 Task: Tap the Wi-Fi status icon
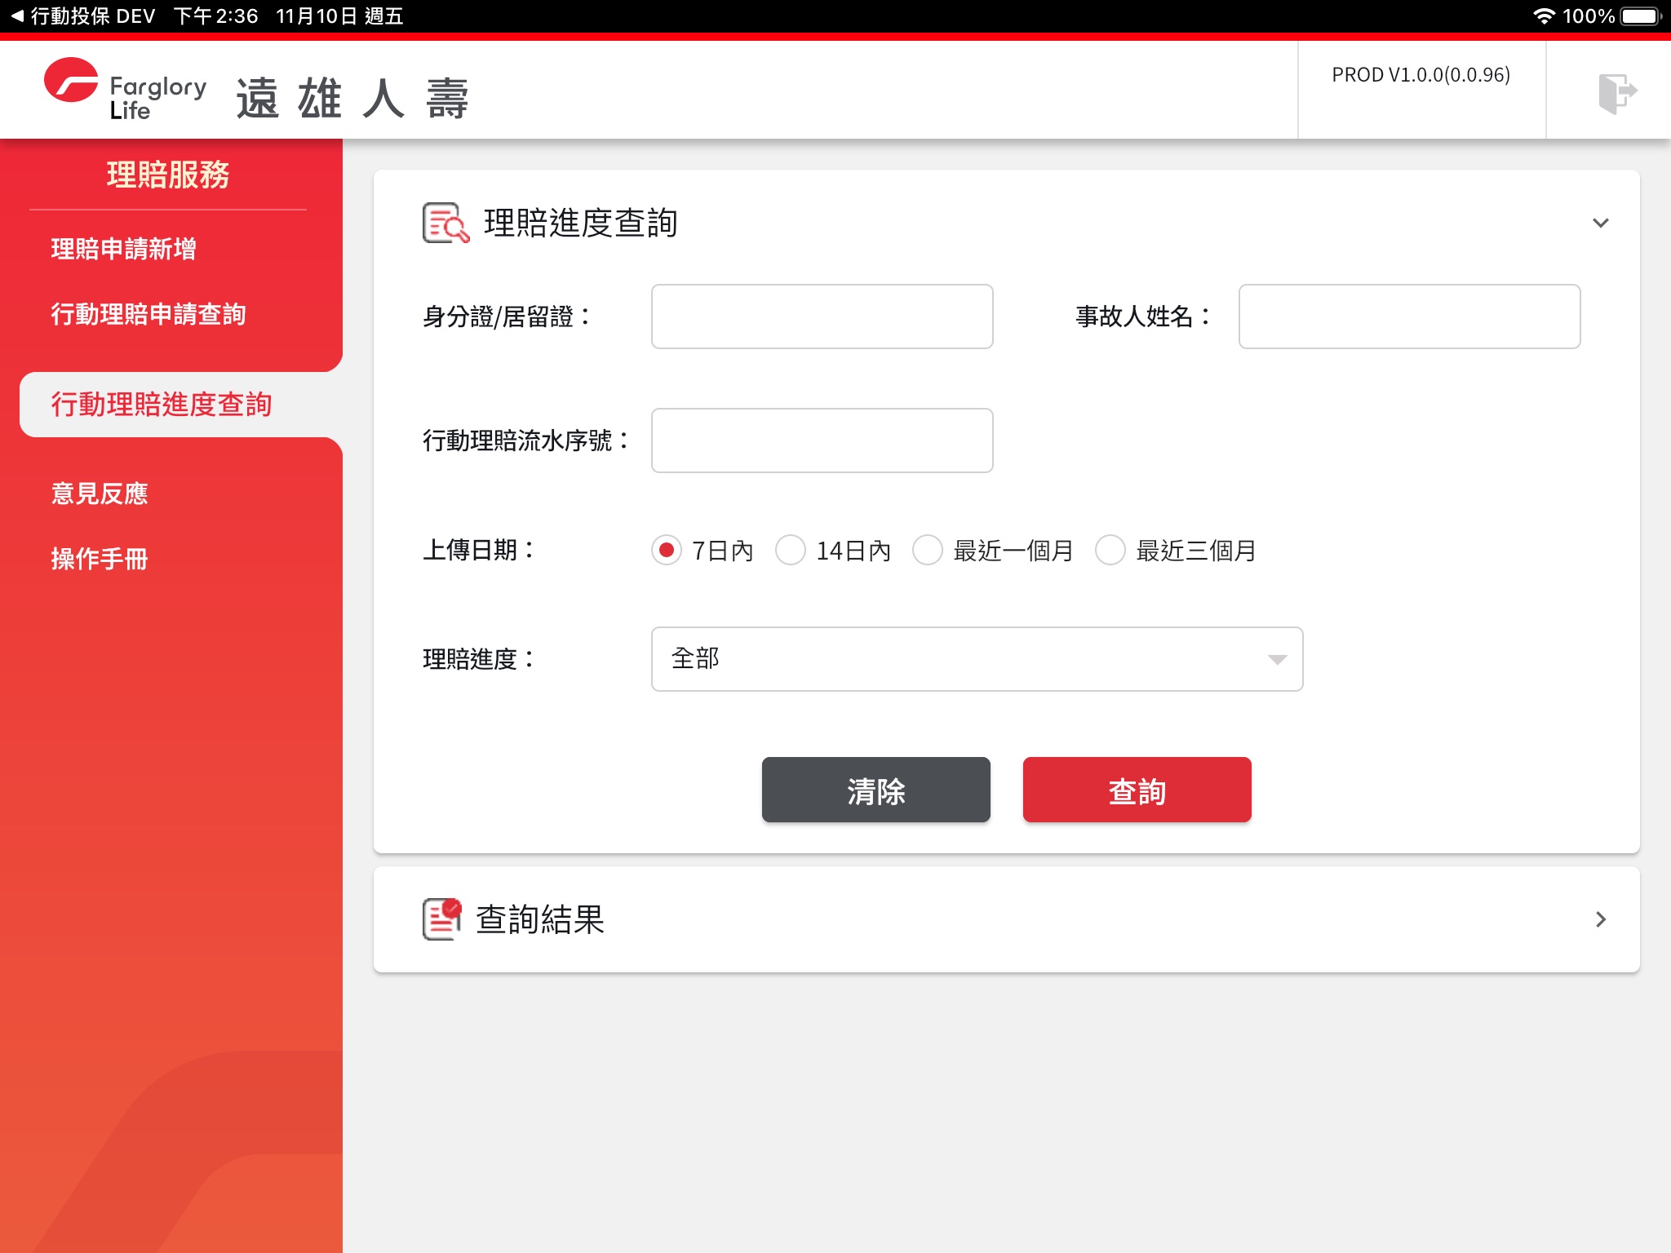[x=1544, y=16]
